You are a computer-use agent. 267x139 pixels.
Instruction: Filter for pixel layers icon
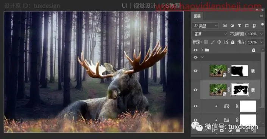coord(225,26)
